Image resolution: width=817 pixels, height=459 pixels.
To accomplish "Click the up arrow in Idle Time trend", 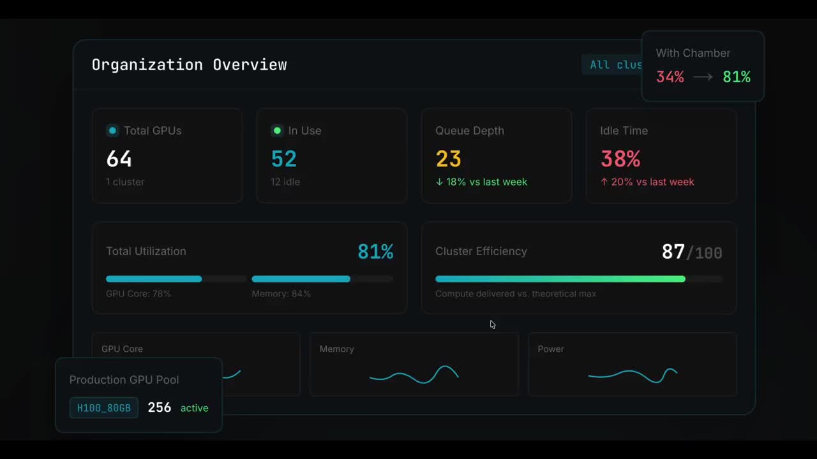I will coord(604,182).
